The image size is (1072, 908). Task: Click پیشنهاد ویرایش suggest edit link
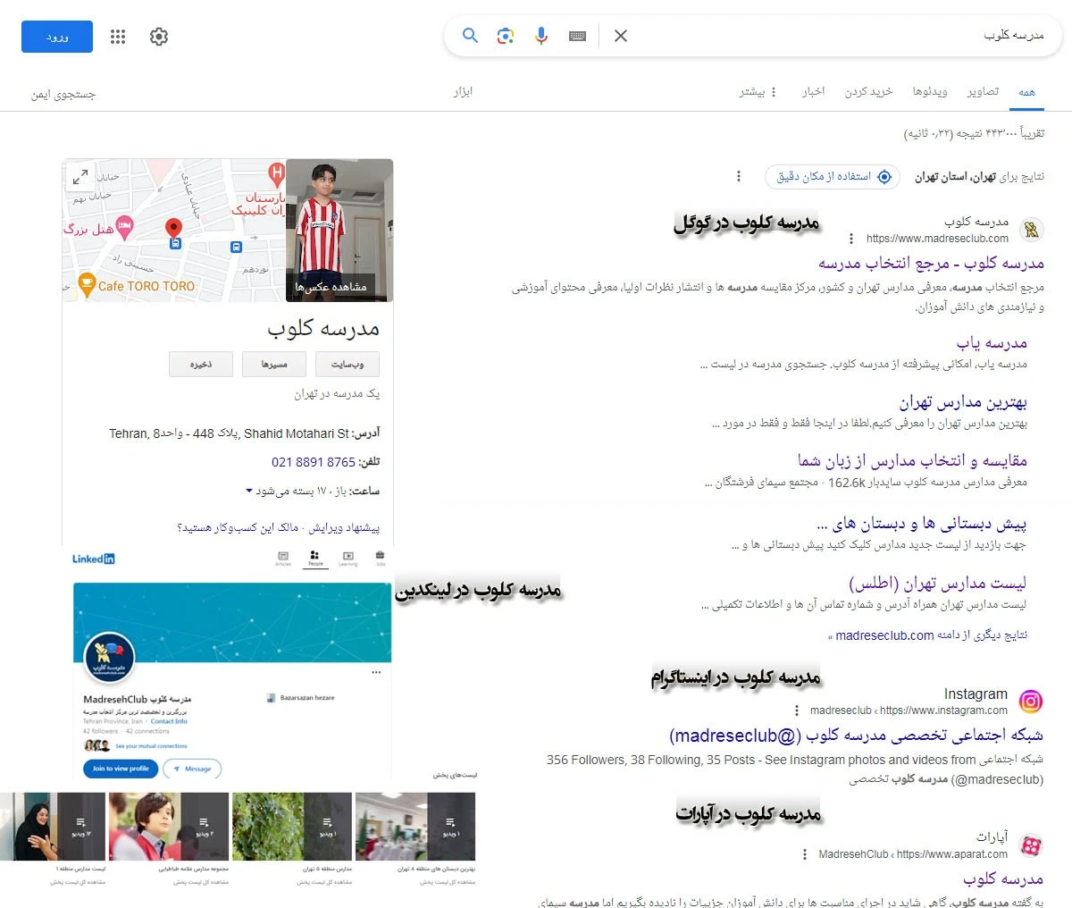click(x=345, y=527)
